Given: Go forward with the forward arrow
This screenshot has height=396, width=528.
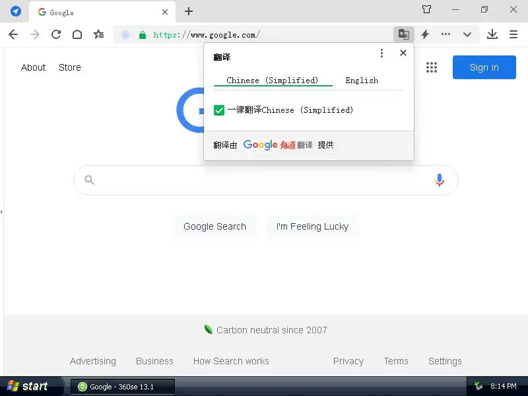Looking at the screenshot, I should pos(35,34).
